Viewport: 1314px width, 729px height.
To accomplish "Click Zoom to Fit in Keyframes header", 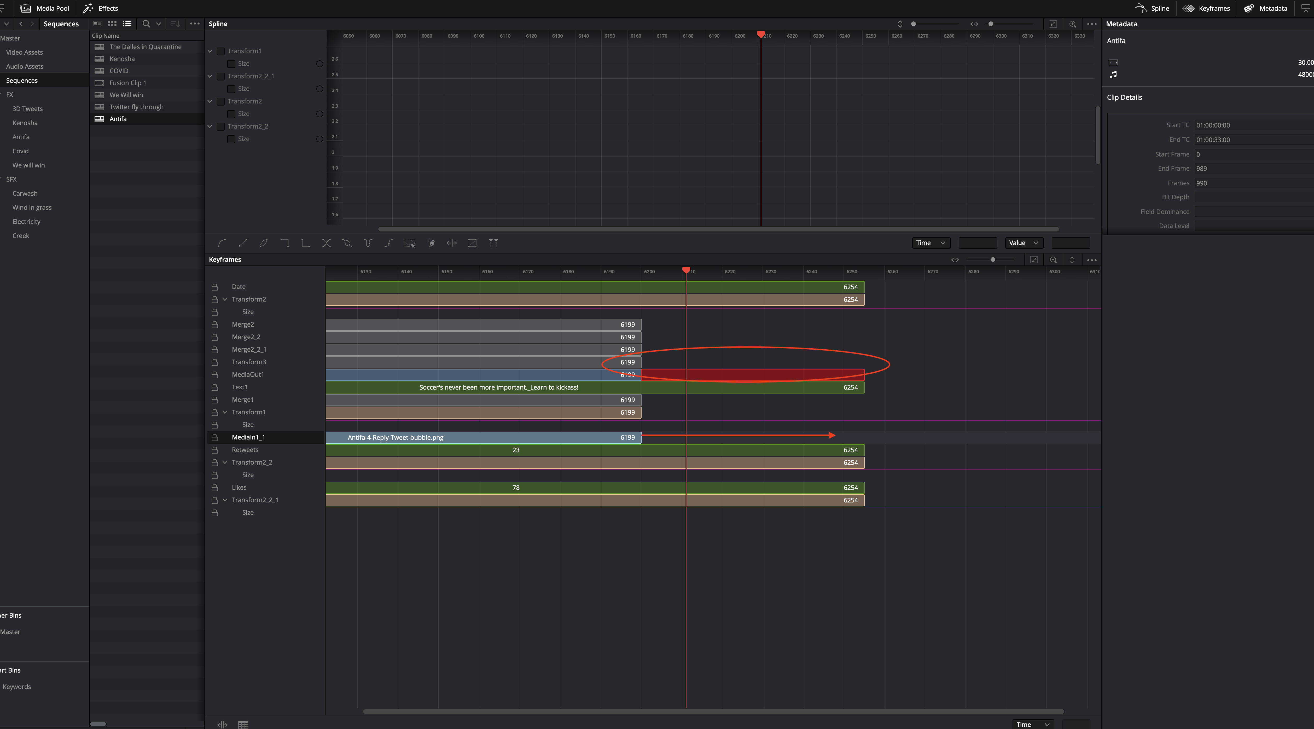I will 1034,260.
